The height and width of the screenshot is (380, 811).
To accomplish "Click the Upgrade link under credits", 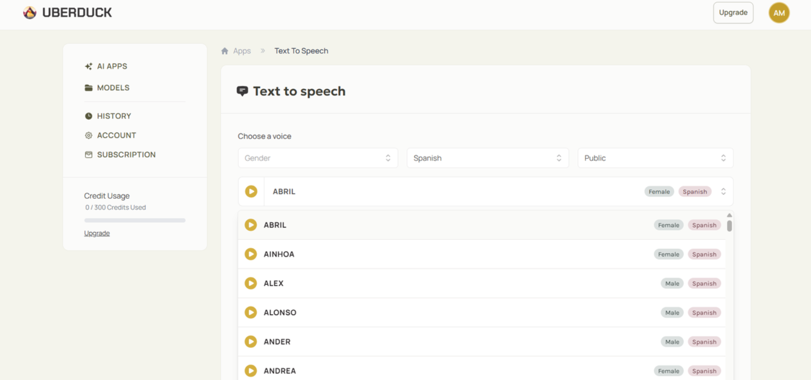I will coord(97,233).
